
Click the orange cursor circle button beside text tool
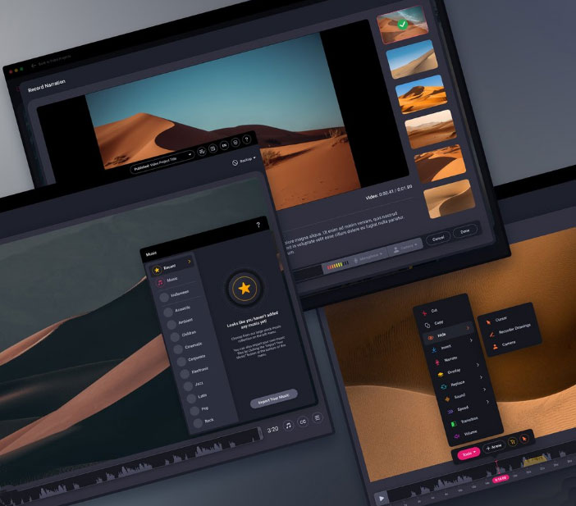pyautogui.click(x=524, y=439)
